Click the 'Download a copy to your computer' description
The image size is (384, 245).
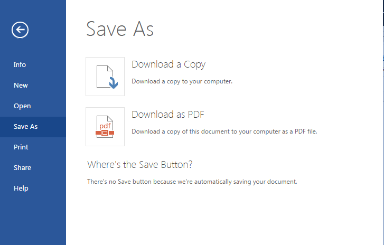pyautogui.click(x=182, y=81)
